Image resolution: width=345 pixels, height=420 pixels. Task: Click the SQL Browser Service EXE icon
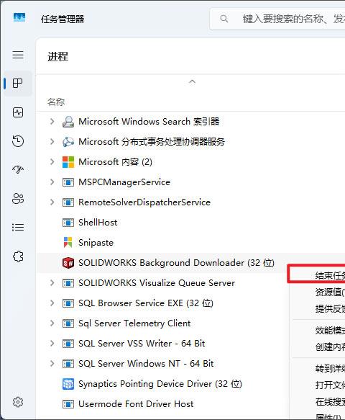pyautogui.click(x=68, y=303)
